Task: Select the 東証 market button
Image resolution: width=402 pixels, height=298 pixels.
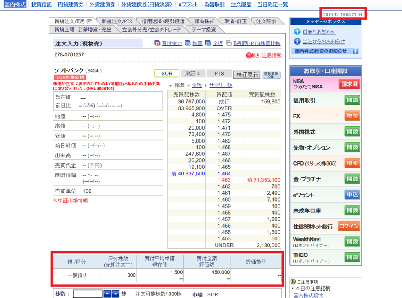Action: point(192,74)
